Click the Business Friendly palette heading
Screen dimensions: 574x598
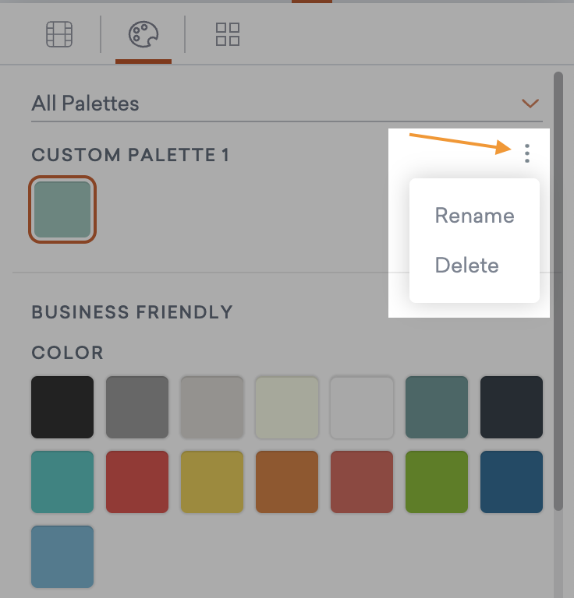click(x=132, y=312)
